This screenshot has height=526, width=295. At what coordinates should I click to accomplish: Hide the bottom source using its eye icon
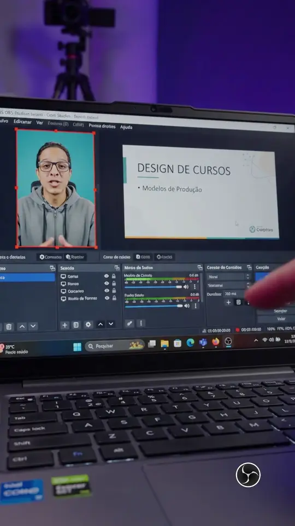click(107, 298)
